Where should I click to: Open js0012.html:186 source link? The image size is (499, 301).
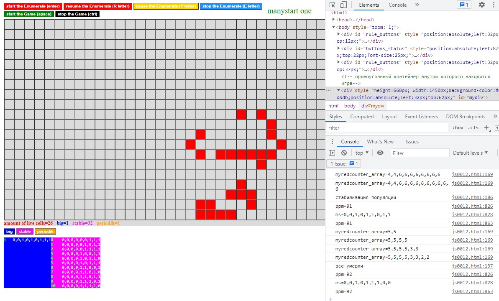[472, 197]
